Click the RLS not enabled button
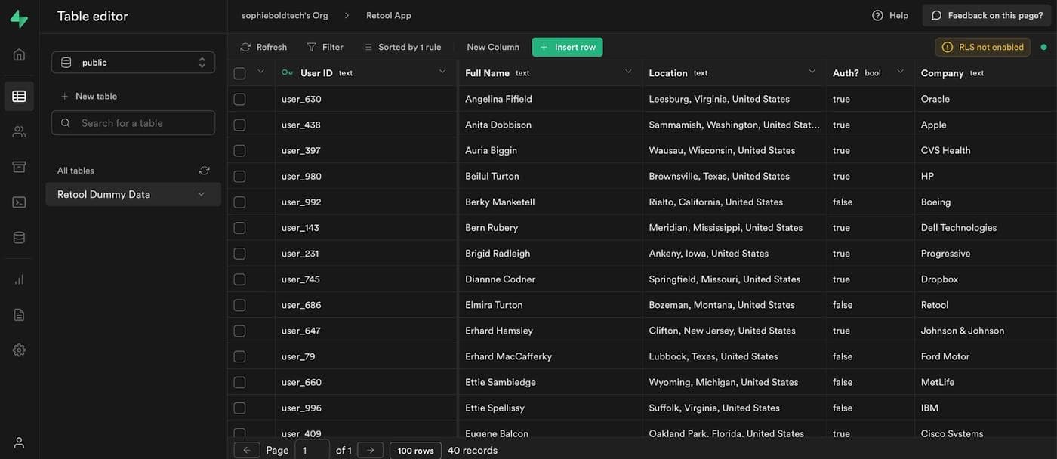The width and height of the screenshot is (1057, 459). coord(982,47)
